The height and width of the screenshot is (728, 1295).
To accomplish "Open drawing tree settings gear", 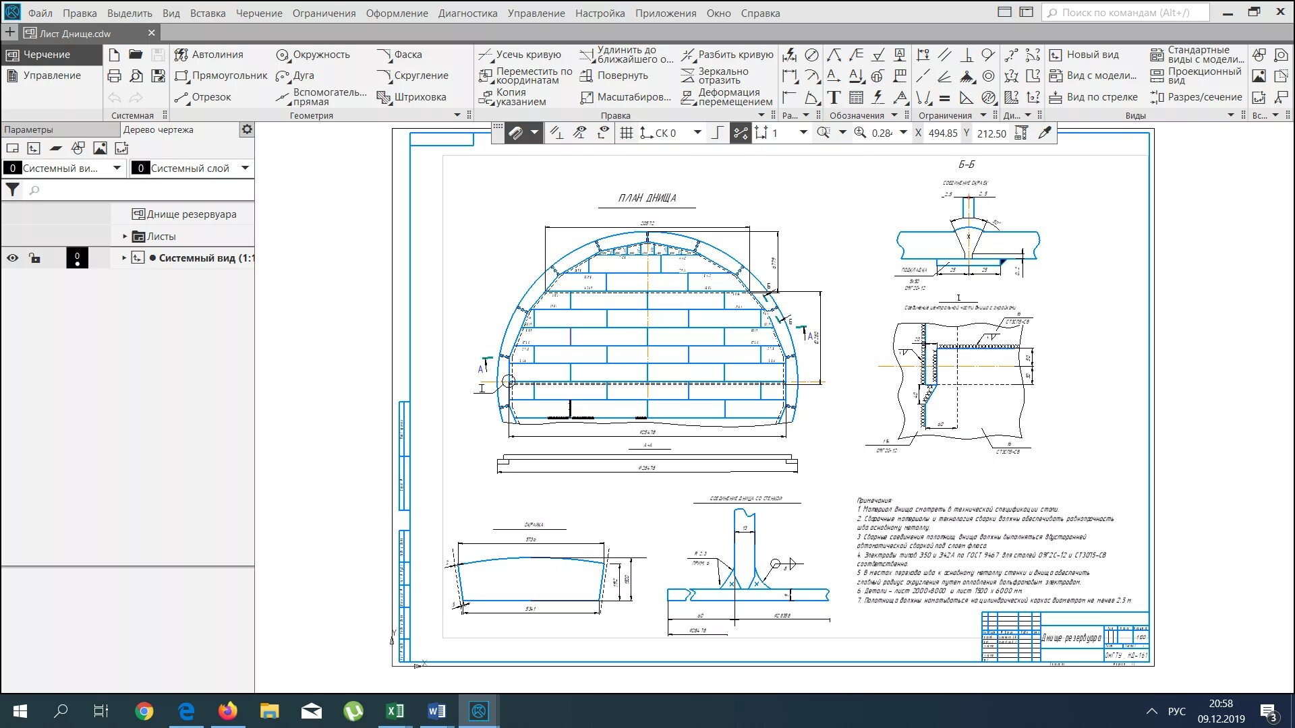I will coord(247,129).
